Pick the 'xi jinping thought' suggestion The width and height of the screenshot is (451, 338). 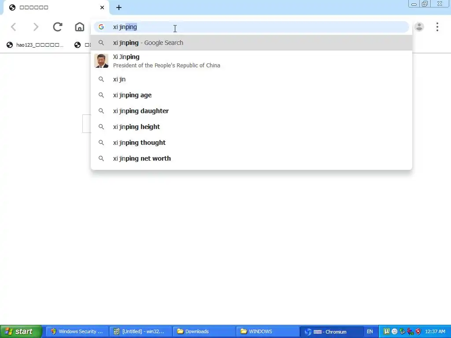[251, 143]
